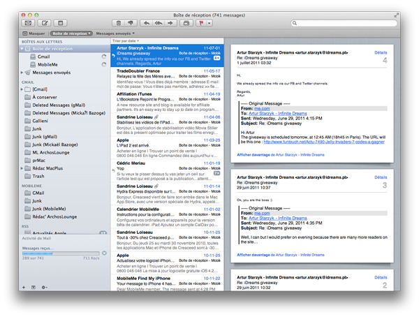Select Boîte de réception favorites tab
The width and height of the screenshot is (419, 317).
[x=71, y=34]
